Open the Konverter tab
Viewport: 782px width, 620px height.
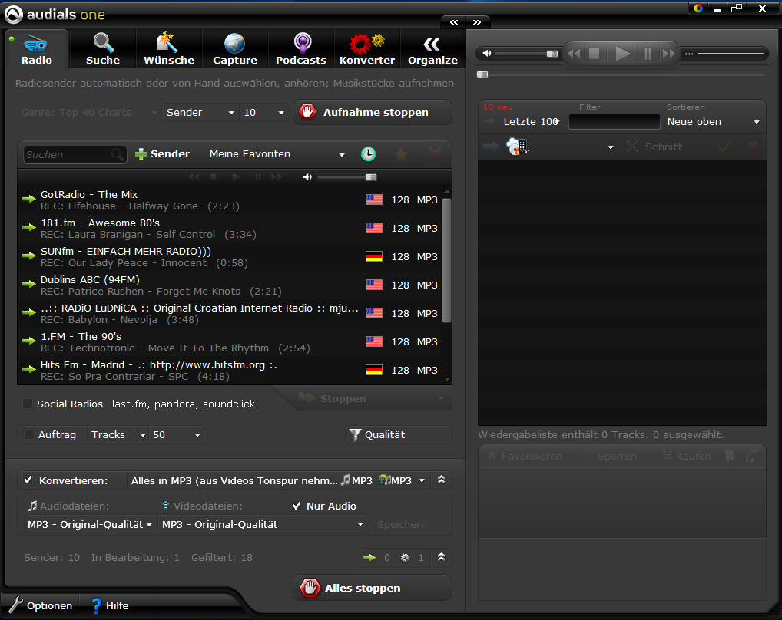click(x=367, y=48)
